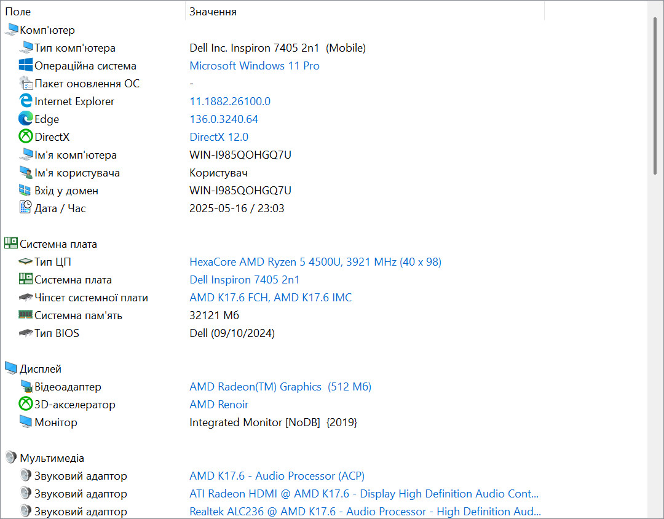Select the Дисплей section label

point(41,369)
